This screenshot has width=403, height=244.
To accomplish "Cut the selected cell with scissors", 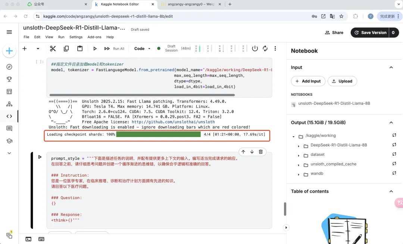I will (x=53, y=48).
